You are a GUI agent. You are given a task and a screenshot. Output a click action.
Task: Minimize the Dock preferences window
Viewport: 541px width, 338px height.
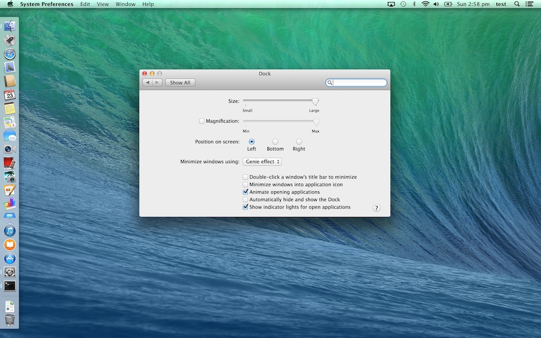pyautogui.click(x=152, y=73)
